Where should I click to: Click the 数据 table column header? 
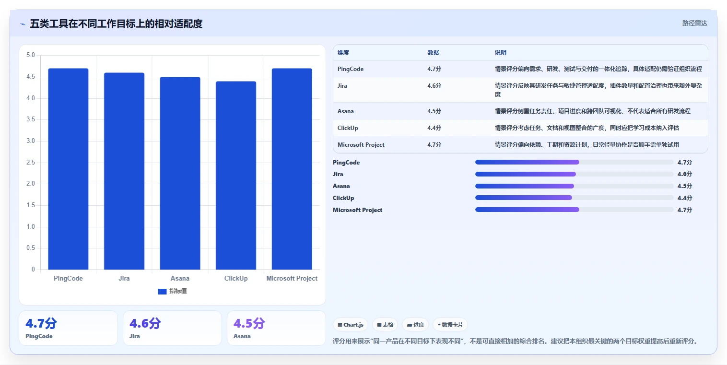(433, 53)
